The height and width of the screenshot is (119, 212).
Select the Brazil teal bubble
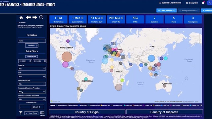click(86, 79)
